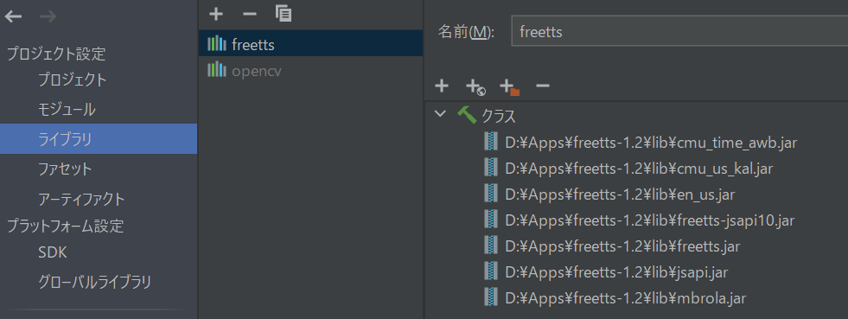
Task: Click the freetts library icon
Action: tap(216, 44)
